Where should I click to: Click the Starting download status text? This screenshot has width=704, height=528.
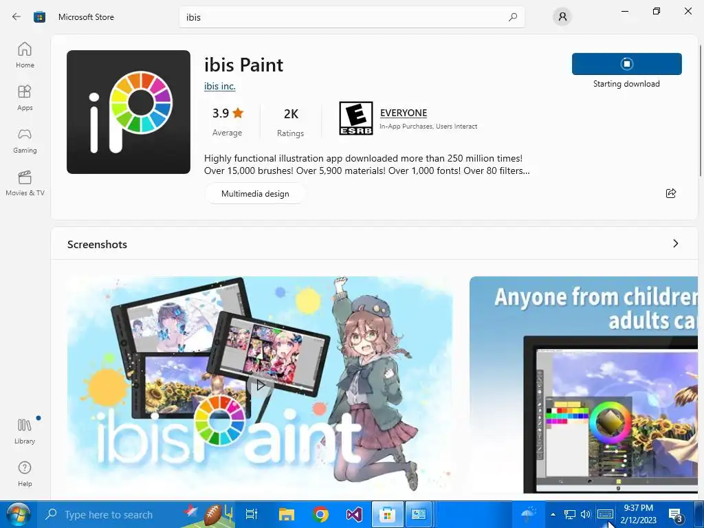(x=626, y=84)
